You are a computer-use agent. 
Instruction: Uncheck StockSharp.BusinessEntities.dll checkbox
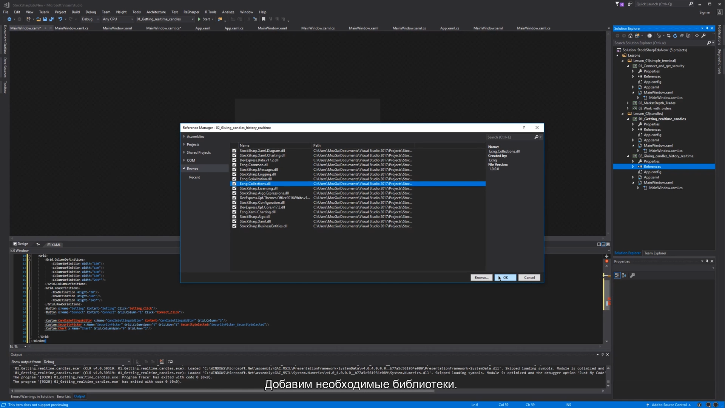pyautogui.click(x=234, y=226)
